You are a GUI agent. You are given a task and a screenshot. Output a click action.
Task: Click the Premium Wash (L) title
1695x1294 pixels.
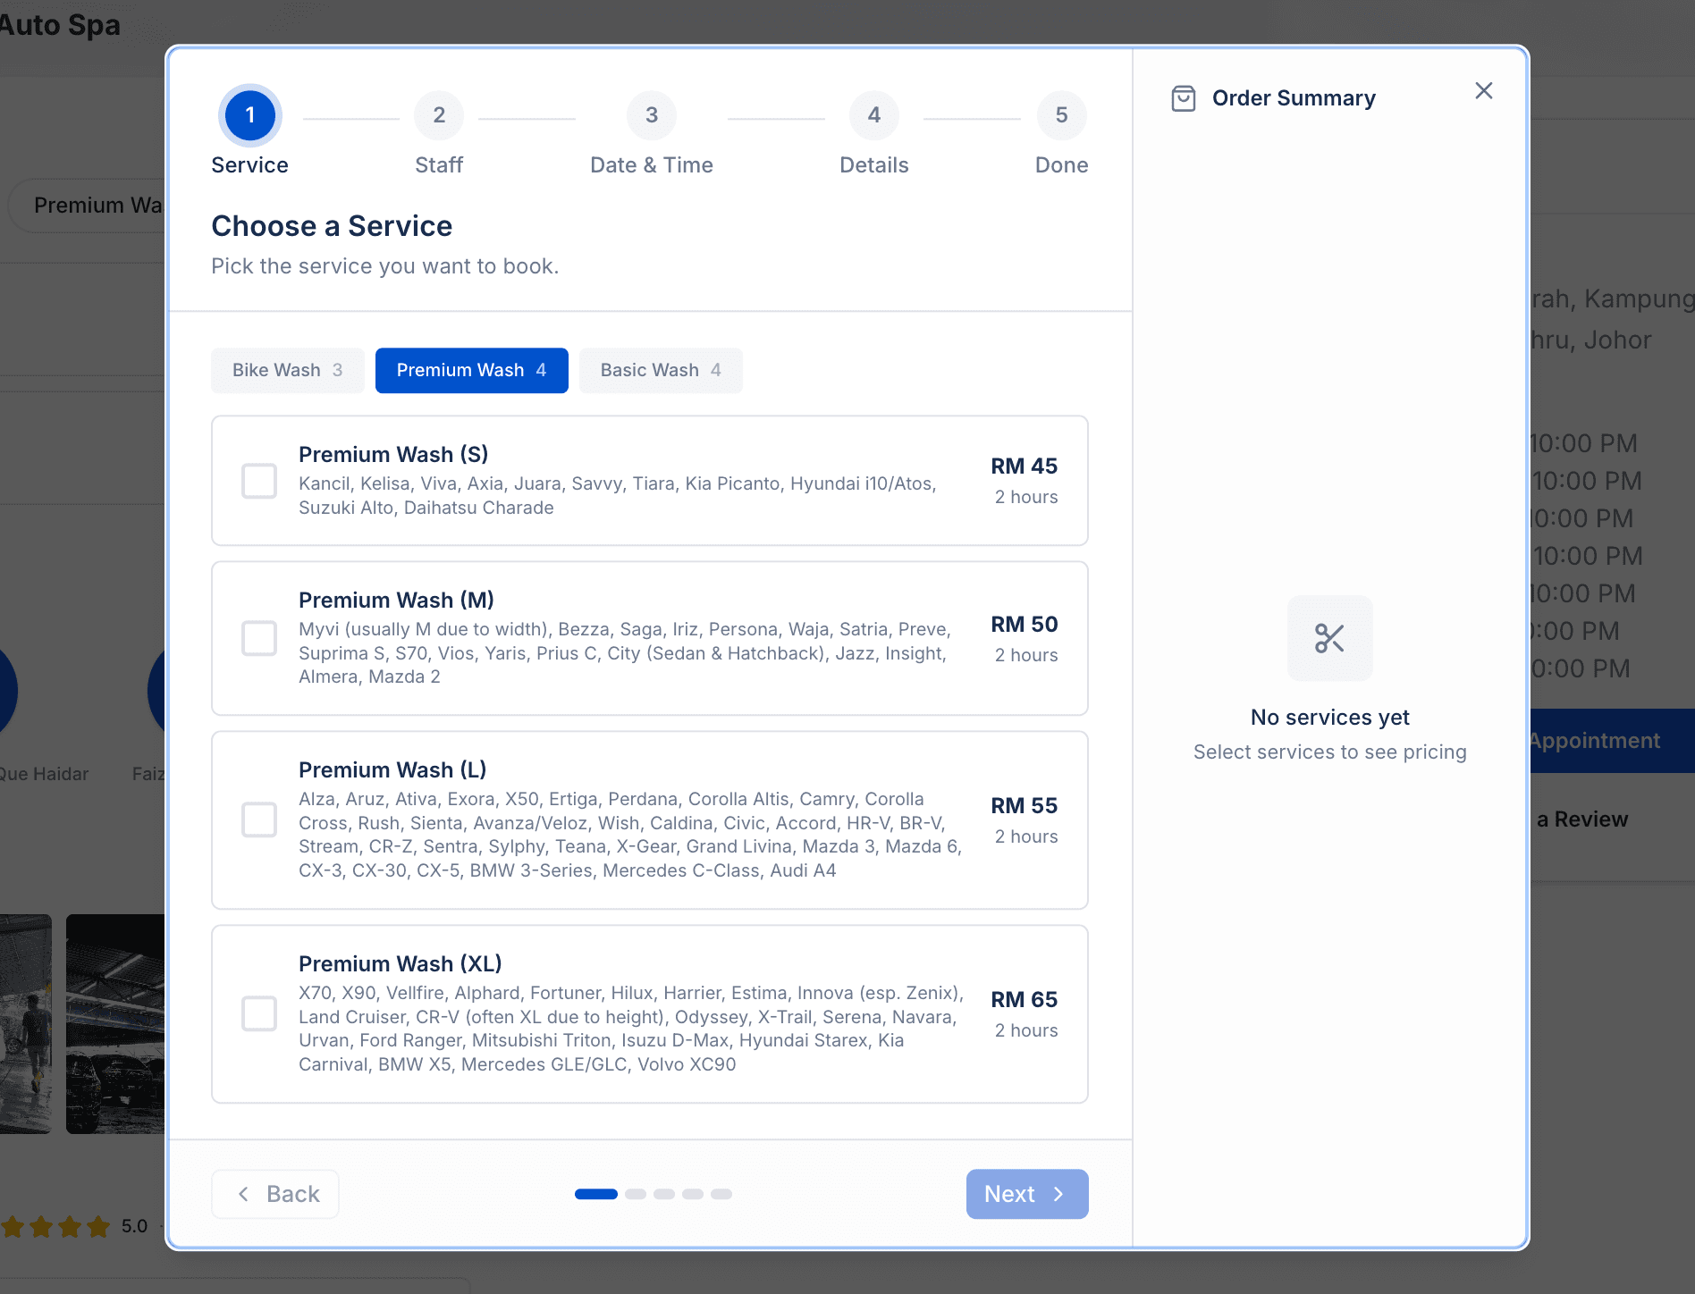coord(392,769)
